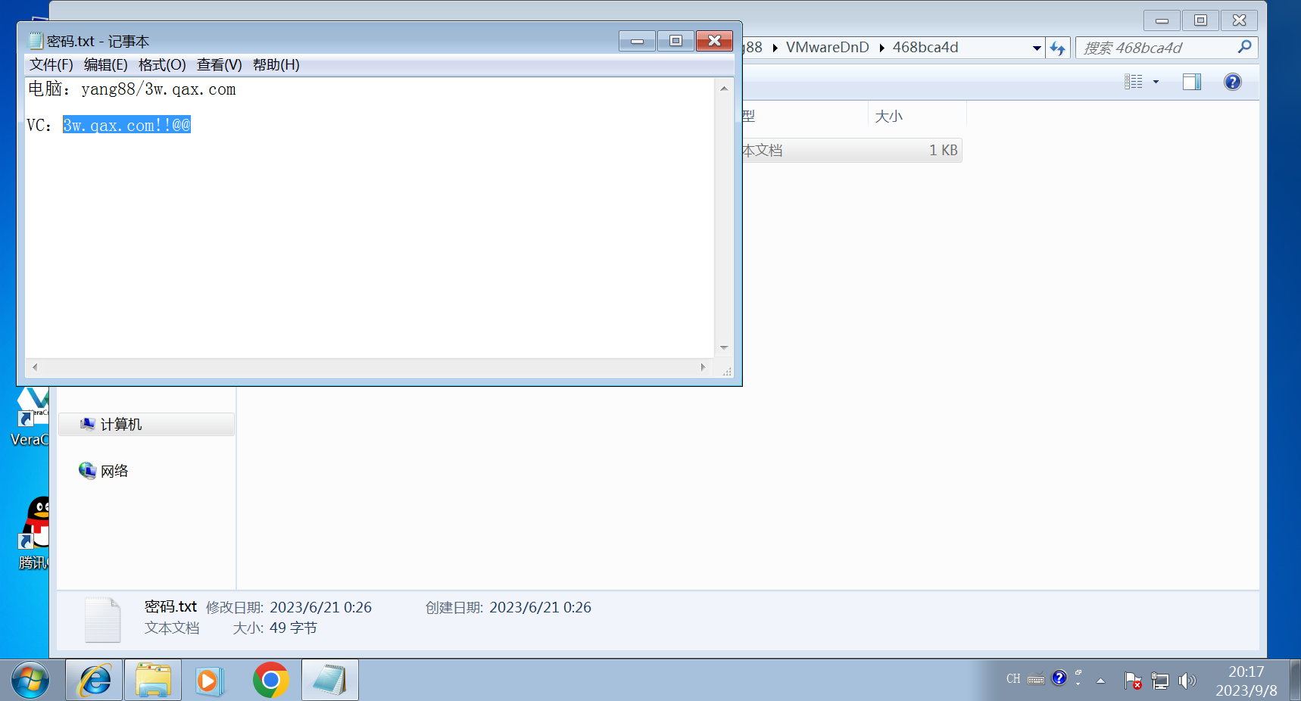Open Google Chrome from the taskbar
Screen dimensions: 1301x701
point(270,680)
